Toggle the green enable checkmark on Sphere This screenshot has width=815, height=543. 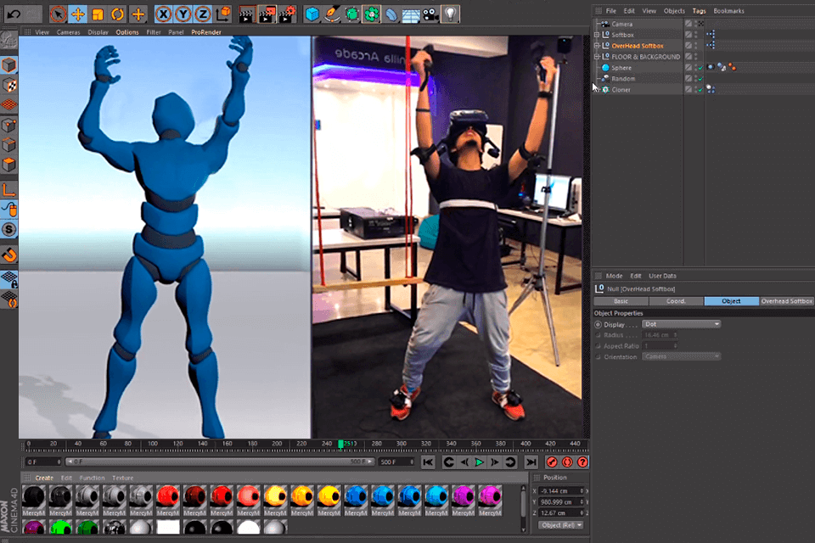[x=700, y=67]
